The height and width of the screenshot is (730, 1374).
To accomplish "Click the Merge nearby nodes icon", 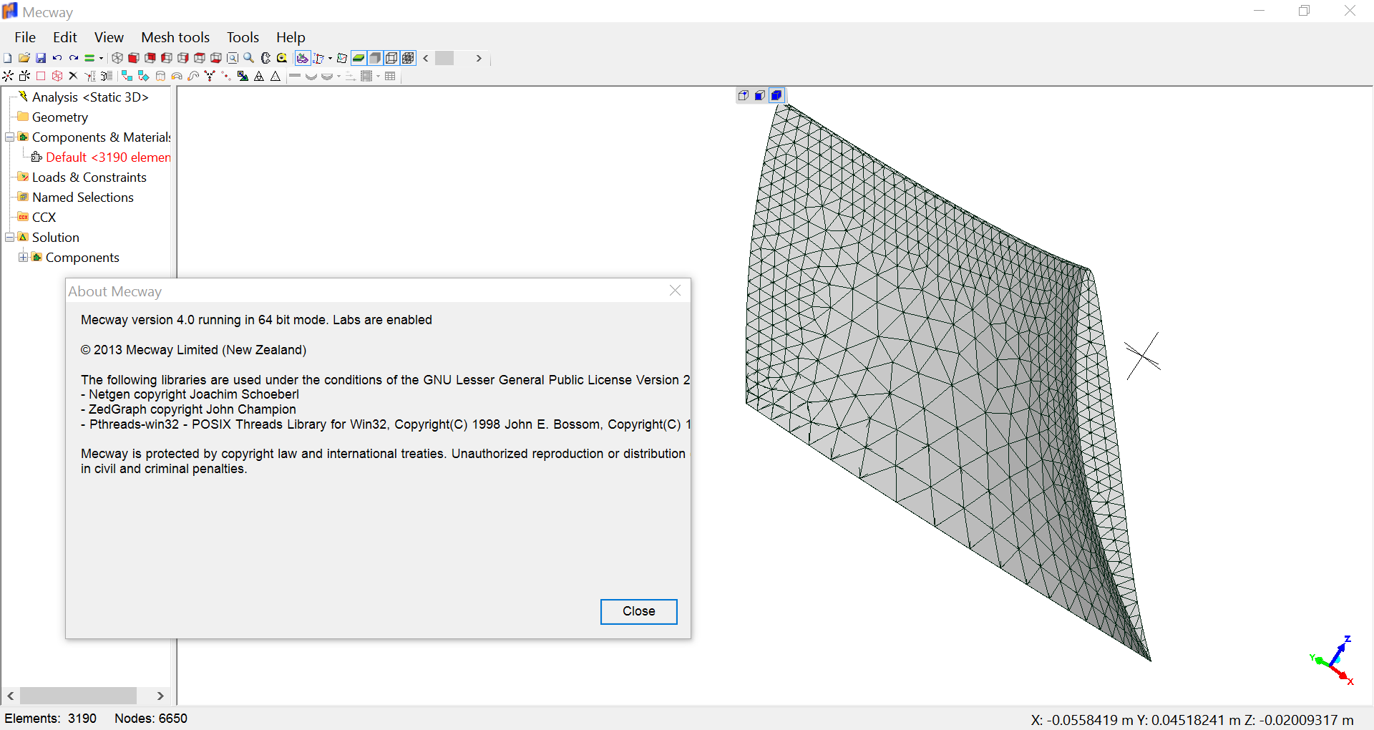I will (210, 76).
